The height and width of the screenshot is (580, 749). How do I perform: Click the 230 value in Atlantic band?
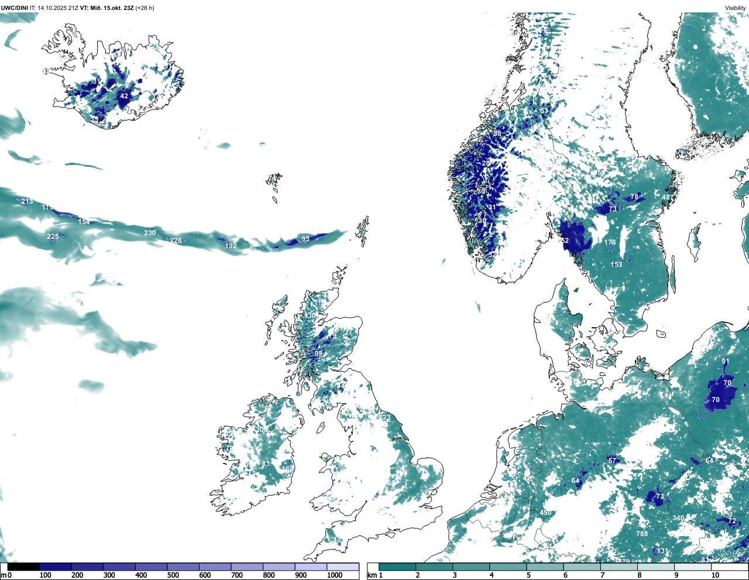(x=150, y=233)
